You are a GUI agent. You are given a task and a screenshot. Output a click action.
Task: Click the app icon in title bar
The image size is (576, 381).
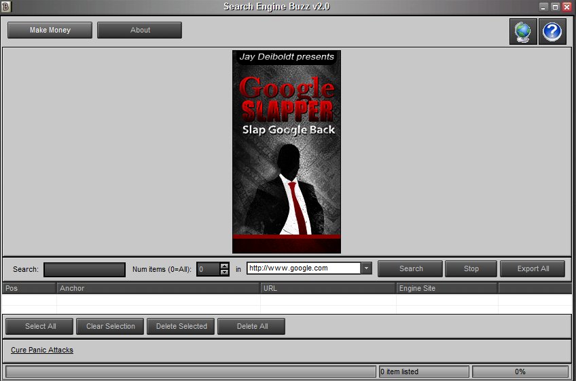6,6
